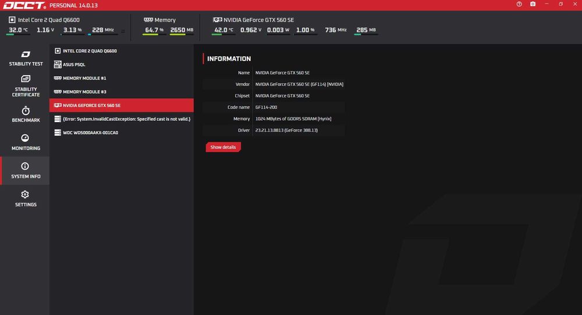Click the Memory icon in the top header
Image resolution: width=582 pixels, height=315 pixels.
point(148,20)
